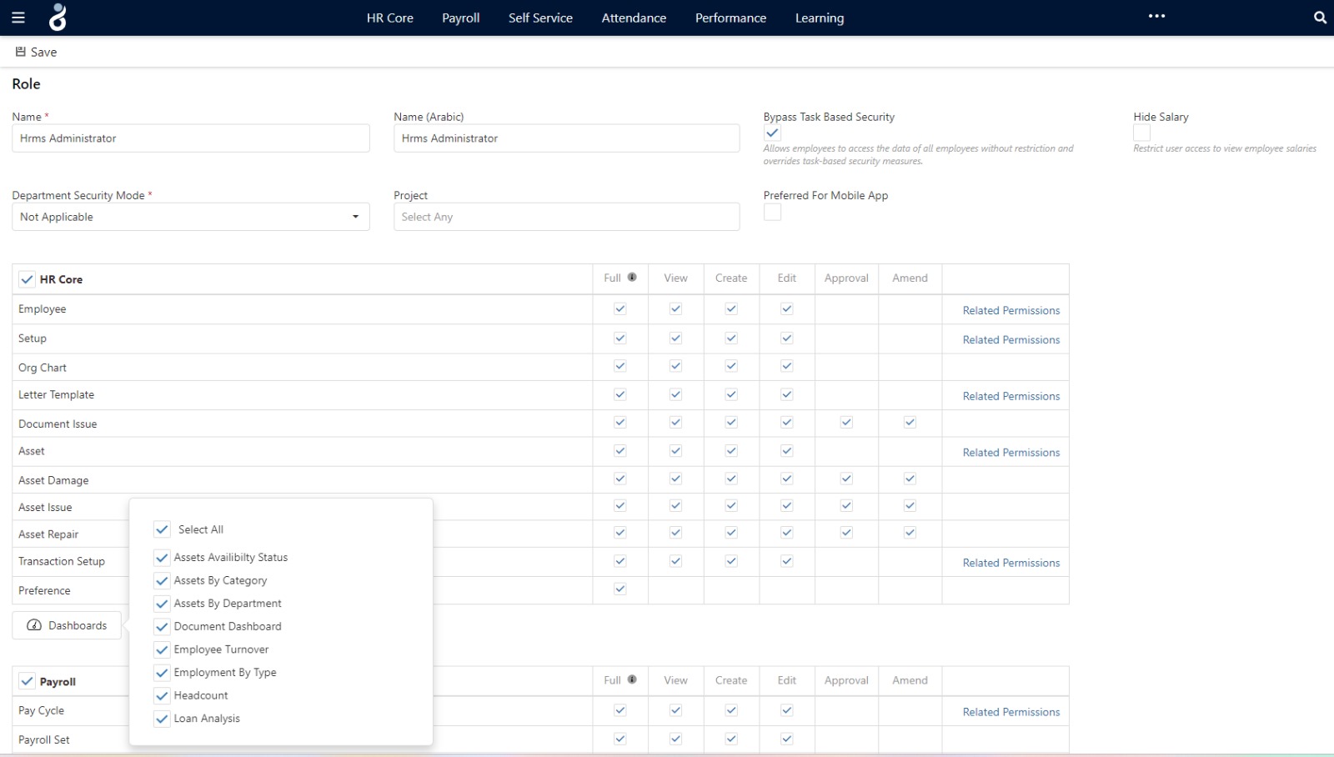Open the hamburger navigation menu
The height and width of the screenshot is (757, 1334).
click(18, 18)
